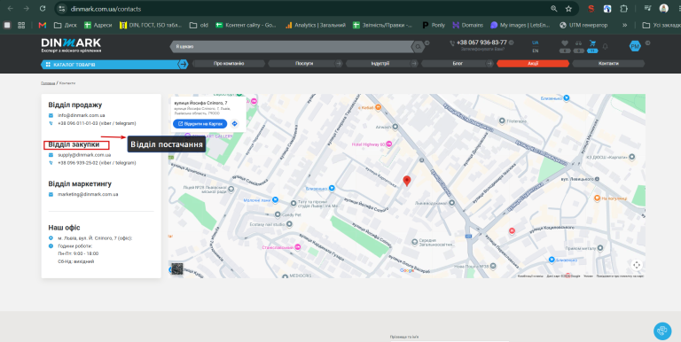681x342 pixels.
Task: Click the arrow next to КАТАЛОГ ТОВАРІВ
Action: (x=184, y=64)
